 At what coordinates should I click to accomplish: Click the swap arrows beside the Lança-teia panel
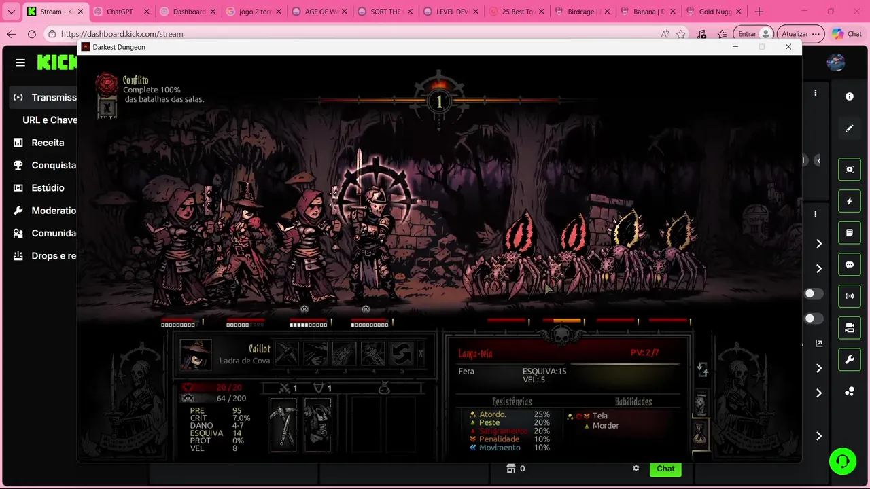coord(703,369)
